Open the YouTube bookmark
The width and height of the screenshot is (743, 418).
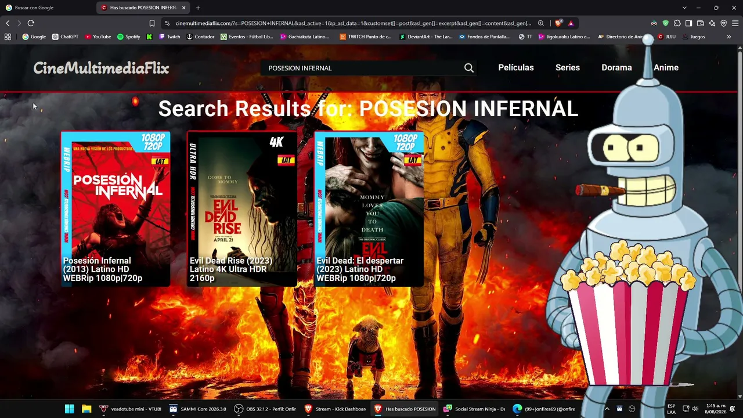click(98, 37)
